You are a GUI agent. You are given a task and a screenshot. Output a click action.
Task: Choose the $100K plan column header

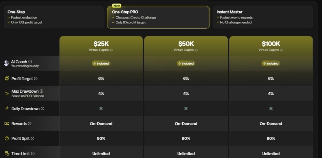click(271, 46)
